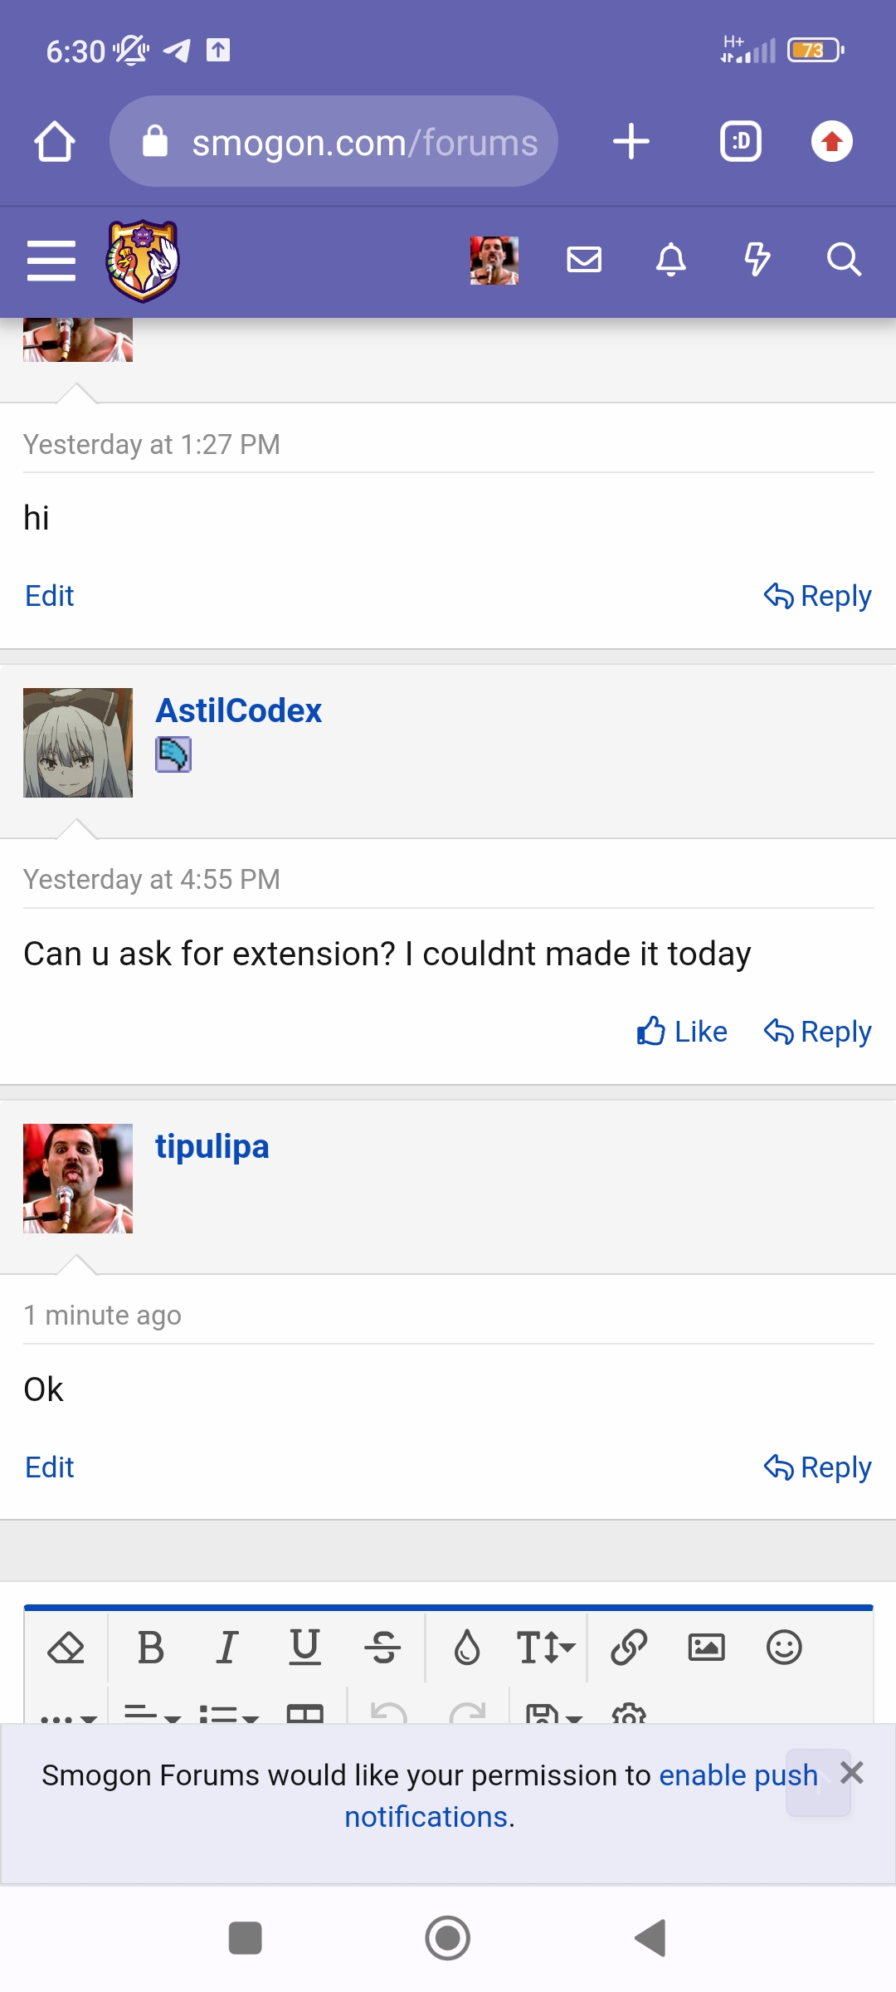This screenshot has height=1992, width=896.
Task: Open the alerts bell icon
Action: point(671,260)
